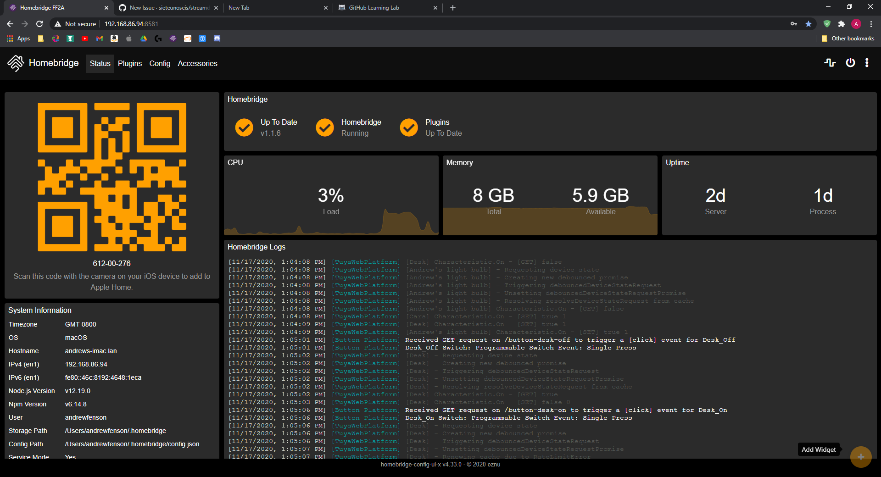Click the Up To Date status checkmark
881x477 pixels.
point(244,128)
